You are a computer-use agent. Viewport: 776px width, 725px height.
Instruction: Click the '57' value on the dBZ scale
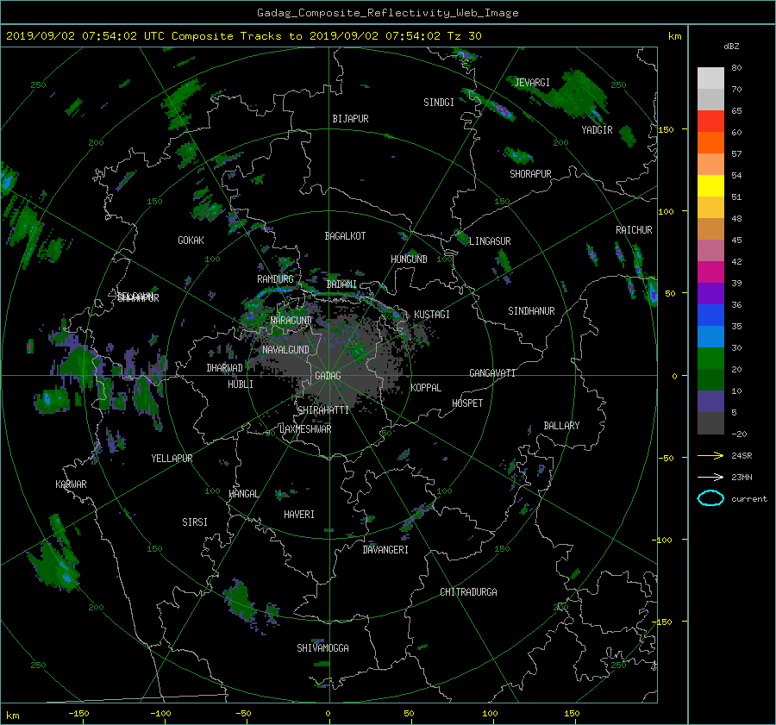[x=736, y=154]
